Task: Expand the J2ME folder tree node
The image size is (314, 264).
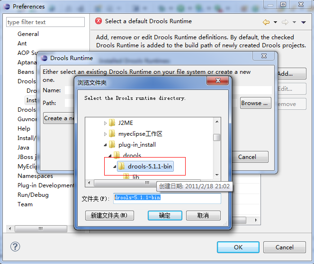Action: point(105,123)
